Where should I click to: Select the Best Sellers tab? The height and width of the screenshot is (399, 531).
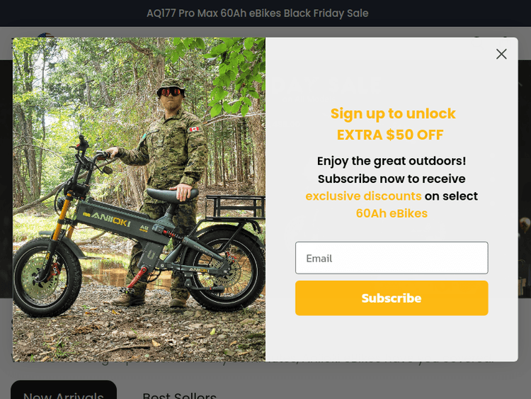click(179, 393)
